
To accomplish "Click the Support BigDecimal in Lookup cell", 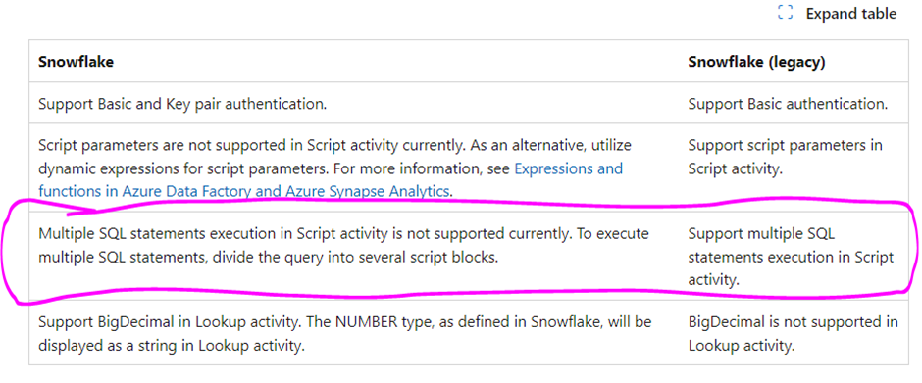I will point(344,334).
